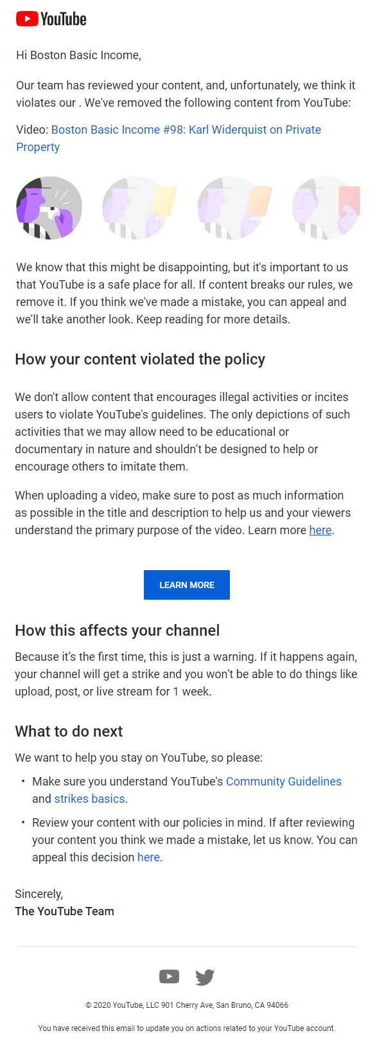384x1049 pixels.
Task: Select the "How your content violated the policy" heading
Action: 140,359
